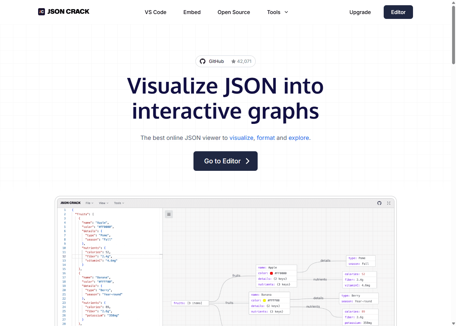The image size is (456, 326).
Task: Click the page vertical scrollbar thumb
Action: (453, 34)
